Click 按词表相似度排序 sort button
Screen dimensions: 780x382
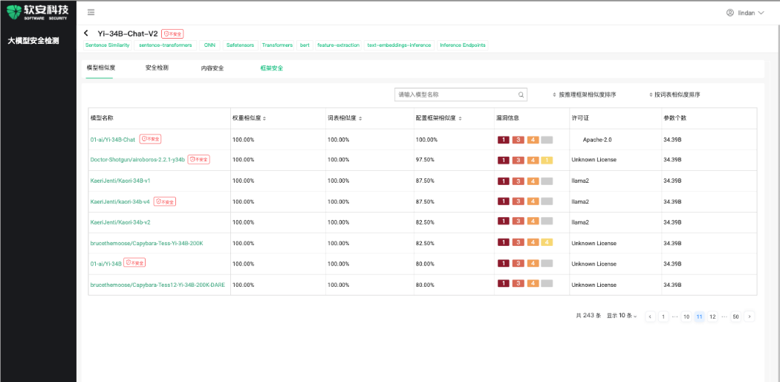click(674, 94)
